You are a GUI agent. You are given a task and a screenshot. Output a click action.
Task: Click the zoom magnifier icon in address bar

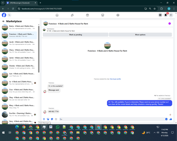pos(150,9)
